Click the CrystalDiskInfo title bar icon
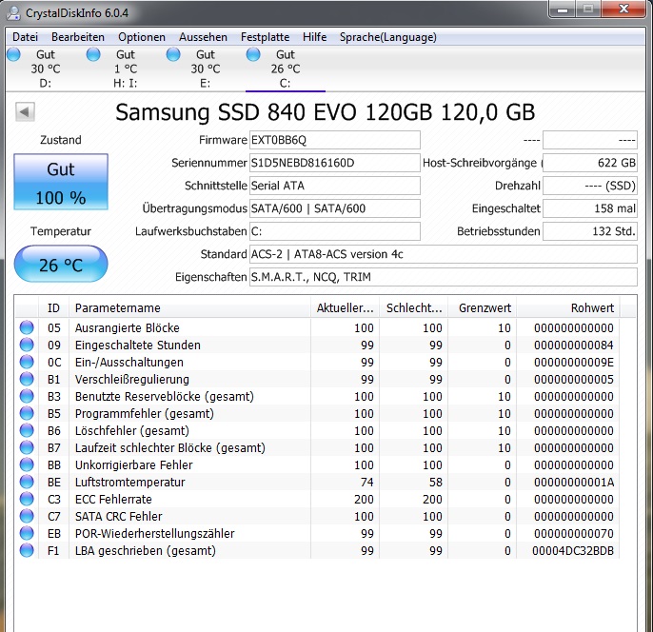The image size is (653, 632). coord(13,13)
